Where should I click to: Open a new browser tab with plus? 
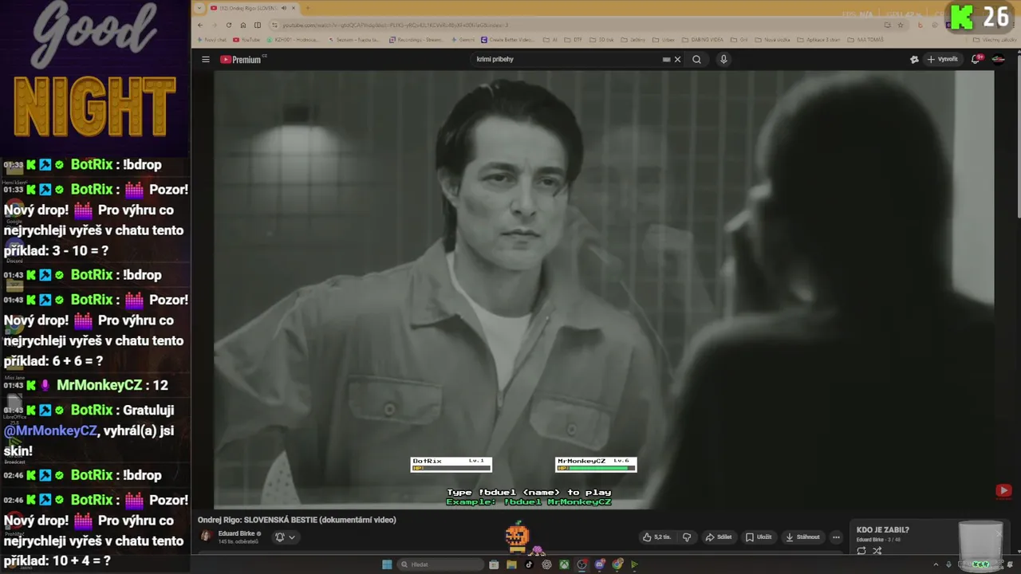click(307, 8)
